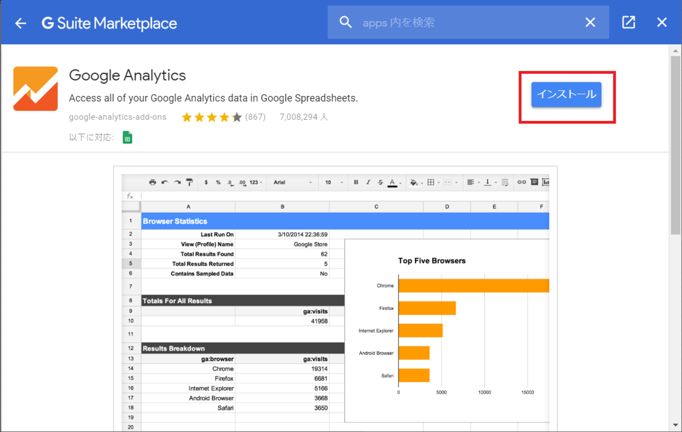This screenshot has width=682, height=432.
Task: Click the scrollbar's up arrow
Action: [675, 50]
